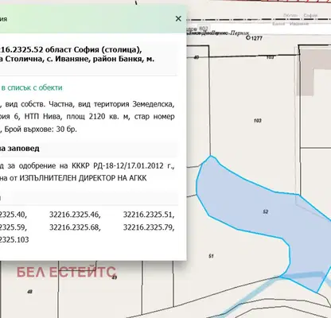Click the partially hidden neighbor ID ending 2325.103
This screenshot has width=331, height=318.
click(x=14, y=240)
